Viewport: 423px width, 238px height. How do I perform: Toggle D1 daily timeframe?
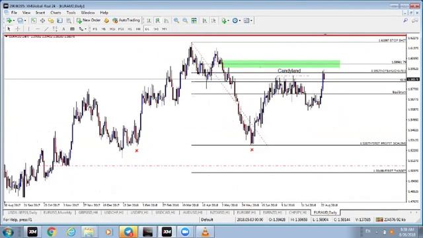click(x=147, y=29)
